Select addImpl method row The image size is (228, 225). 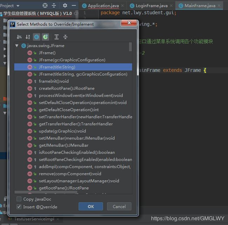(x=73, y=167)
